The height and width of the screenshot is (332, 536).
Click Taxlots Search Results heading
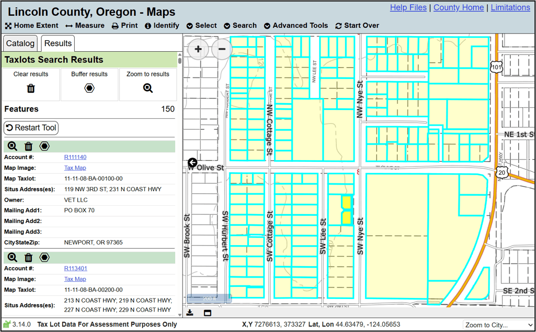tap(54, 60)
